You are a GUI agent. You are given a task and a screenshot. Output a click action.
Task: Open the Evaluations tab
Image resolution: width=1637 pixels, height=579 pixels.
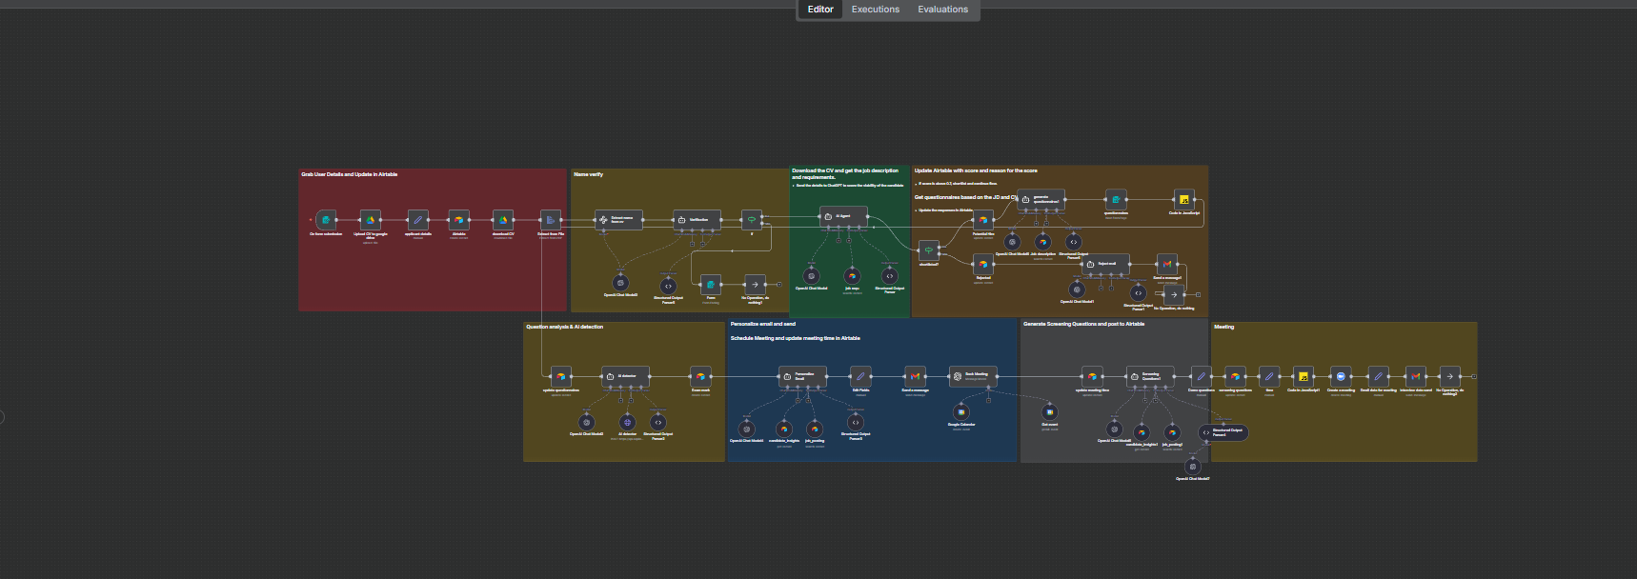click(942, 10)
